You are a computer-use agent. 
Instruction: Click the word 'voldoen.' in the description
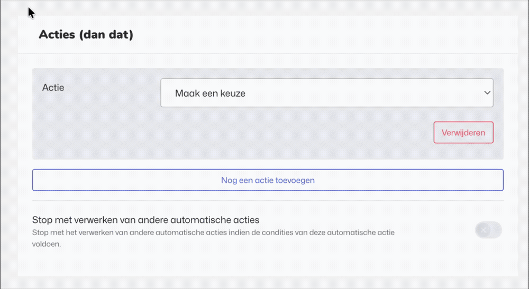[46, 245]
